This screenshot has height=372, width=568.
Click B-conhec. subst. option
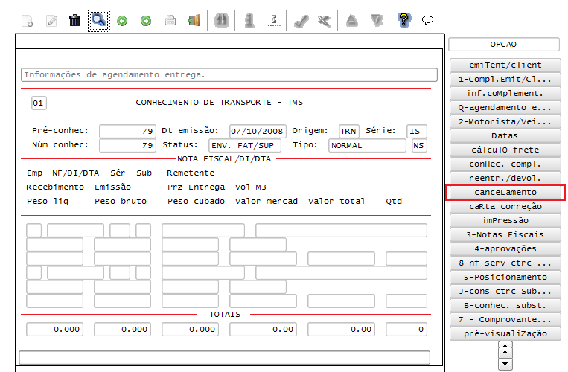(x=505, y=305)
